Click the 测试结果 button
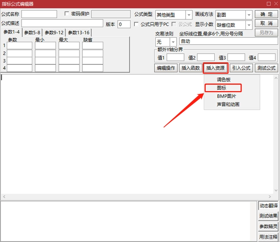The image size is (280, 242). click(x=268, y=216)
